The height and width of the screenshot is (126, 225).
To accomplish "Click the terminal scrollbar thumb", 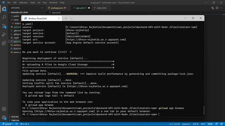I will (204, 110).
